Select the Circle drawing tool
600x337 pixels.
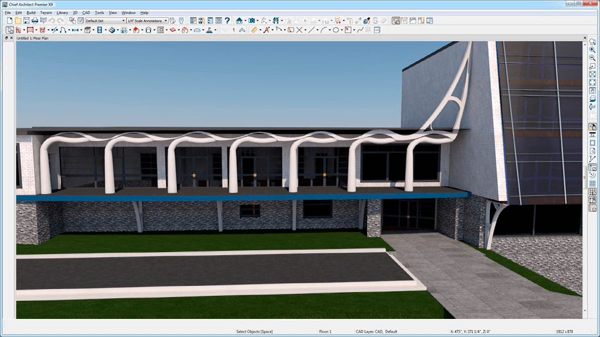point(336,30)
